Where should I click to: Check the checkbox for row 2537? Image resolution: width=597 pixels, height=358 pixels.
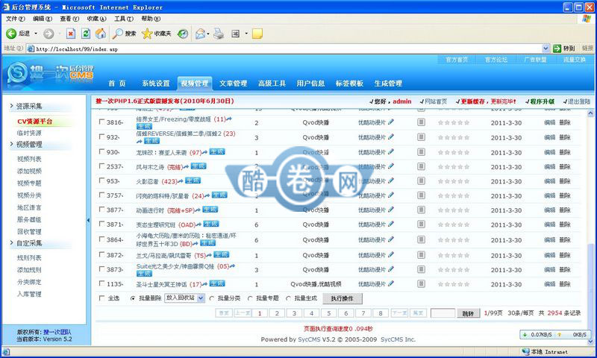[x=101, y=166]
